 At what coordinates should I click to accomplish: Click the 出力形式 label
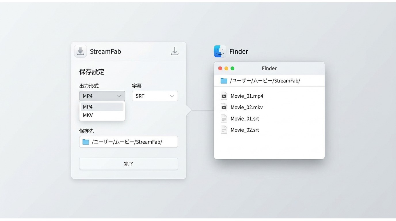(89, 86)
